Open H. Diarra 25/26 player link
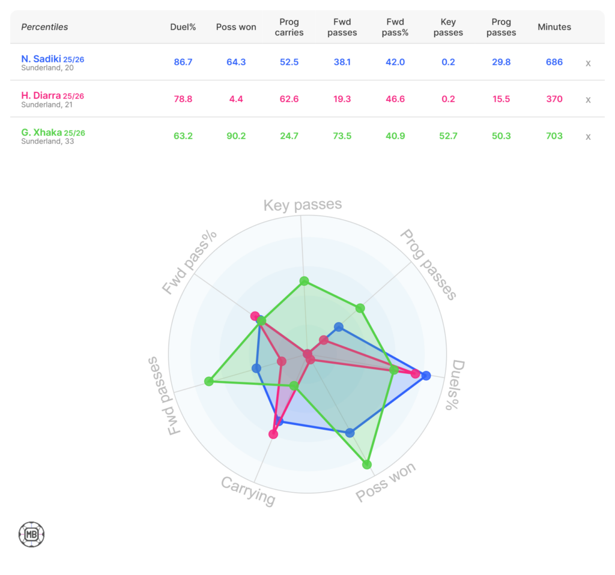The image size is (615, 575). pyautogui.click(x=53, y=96)
